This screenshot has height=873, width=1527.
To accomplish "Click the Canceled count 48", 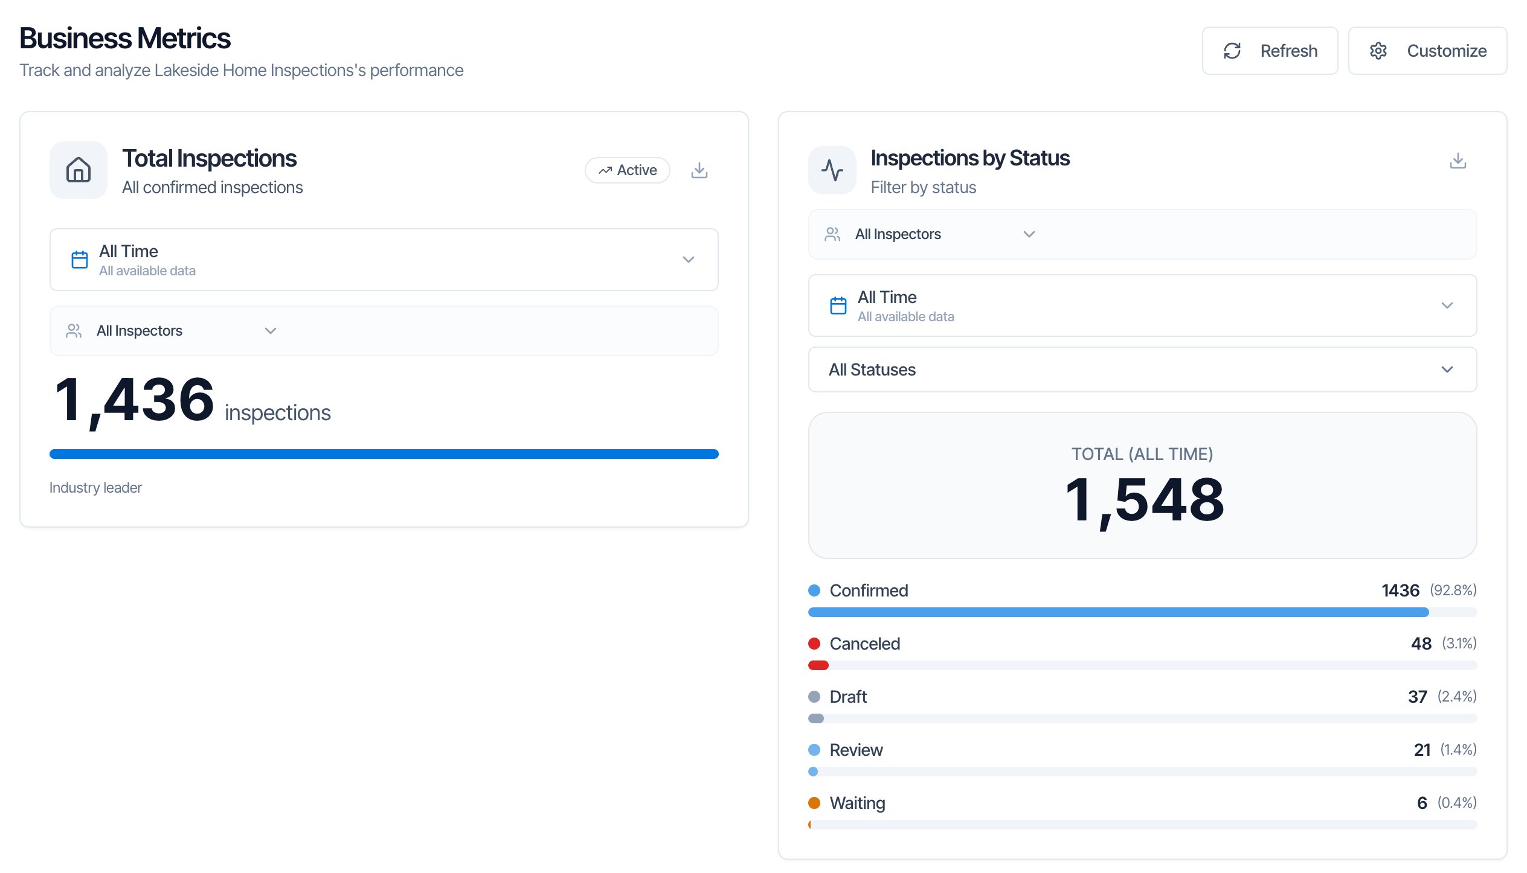I will point(1421,644).
